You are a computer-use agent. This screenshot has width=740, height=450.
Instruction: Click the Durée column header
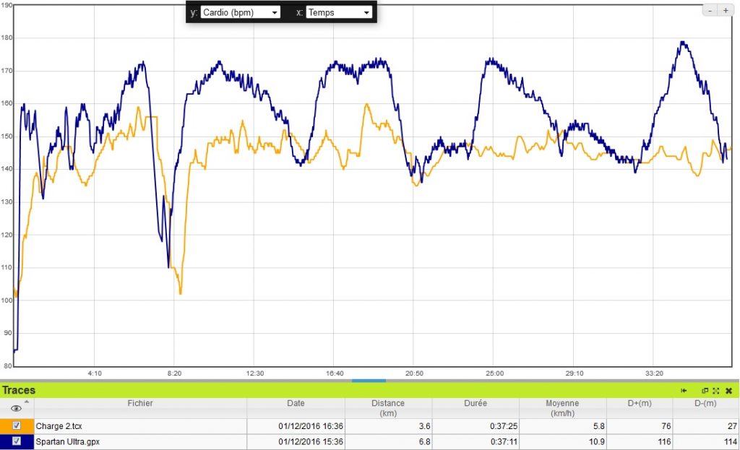[475, 403]
